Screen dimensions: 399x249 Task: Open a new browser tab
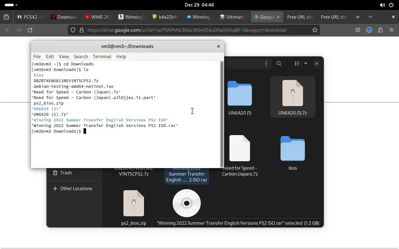[x=358, y=17]
